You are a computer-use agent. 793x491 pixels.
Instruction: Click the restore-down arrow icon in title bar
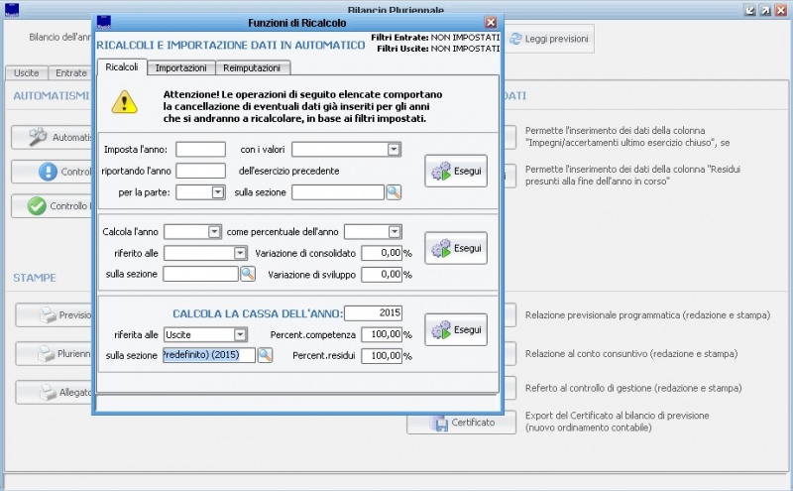click(x=750, y=10)
